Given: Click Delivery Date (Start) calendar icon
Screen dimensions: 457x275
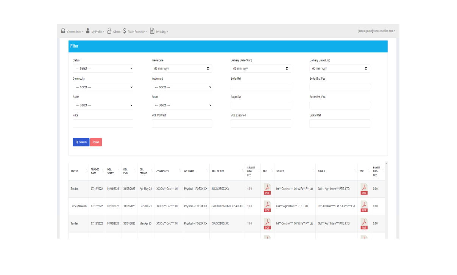Looking at the screenshot, I should click(287, 69).
